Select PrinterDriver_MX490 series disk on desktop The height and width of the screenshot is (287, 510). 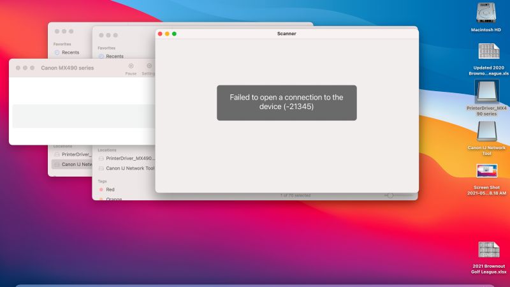click(486, 91)
